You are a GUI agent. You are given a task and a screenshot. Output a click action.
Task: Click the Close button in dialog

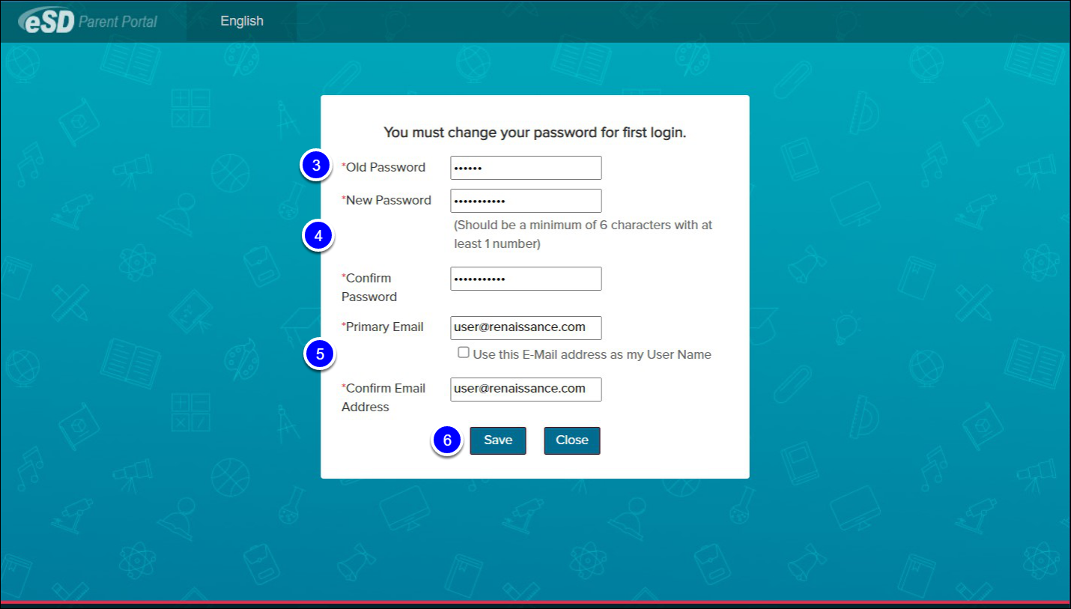571,440
